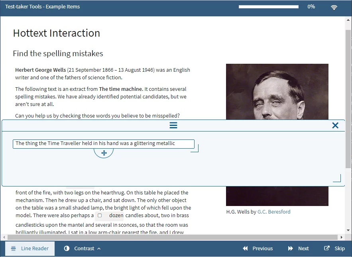Open the G.C. Beresford link
The width and height of the screenshot is (352, 257).
[274, 212]
